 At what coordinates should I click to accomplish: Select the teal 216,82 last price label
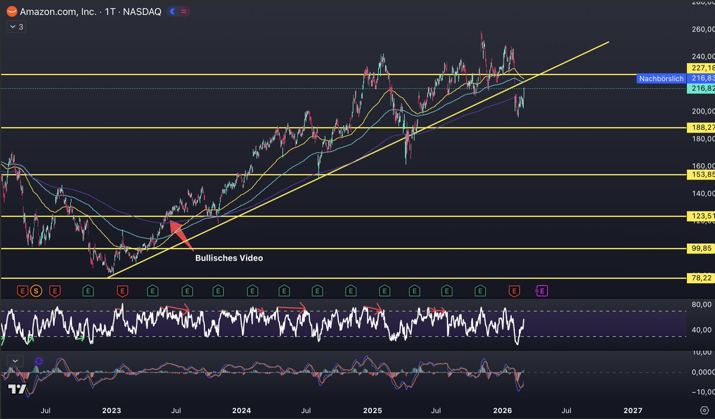click(701, 88)
